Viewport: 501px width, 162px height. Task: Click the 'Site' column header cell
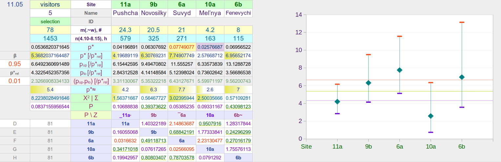pyautogui.click(x=91, y=5)
